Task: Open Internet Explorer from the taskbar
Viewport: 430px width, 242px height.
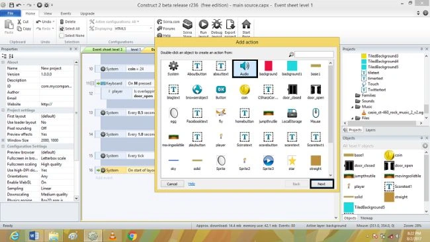Action: pos(15,235)
